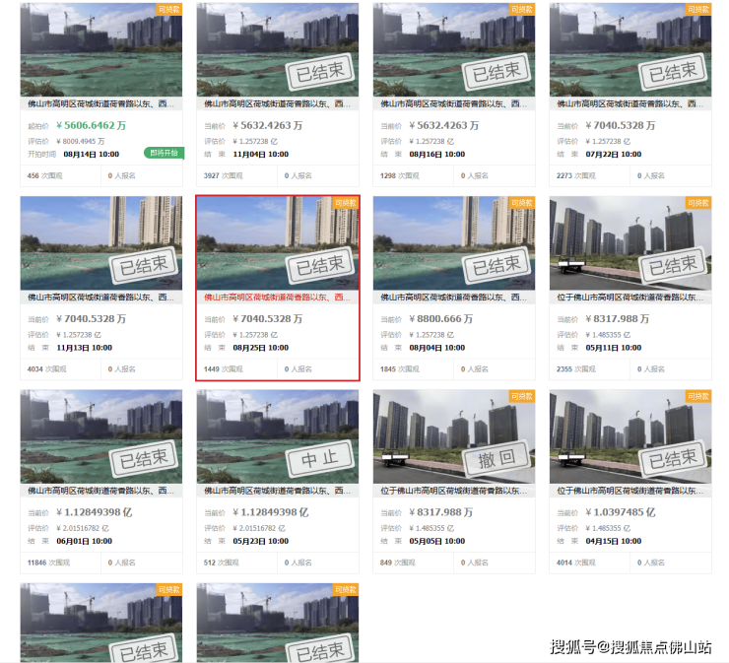Click the end date 11月13日 10:00
729x663 pixels.
tap(84, 348)
